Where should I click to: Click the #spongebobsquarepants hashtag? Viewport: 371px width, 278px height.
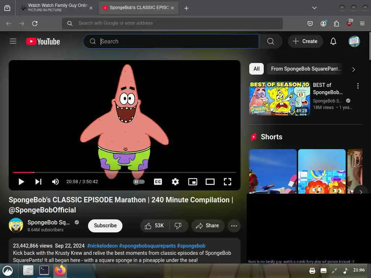(x=147, y=246)
